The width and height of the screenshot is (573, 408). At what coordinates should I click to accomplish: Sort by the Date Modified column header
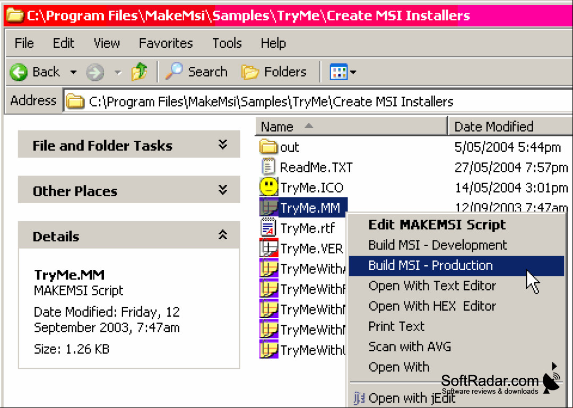click(x=510, y=126)
